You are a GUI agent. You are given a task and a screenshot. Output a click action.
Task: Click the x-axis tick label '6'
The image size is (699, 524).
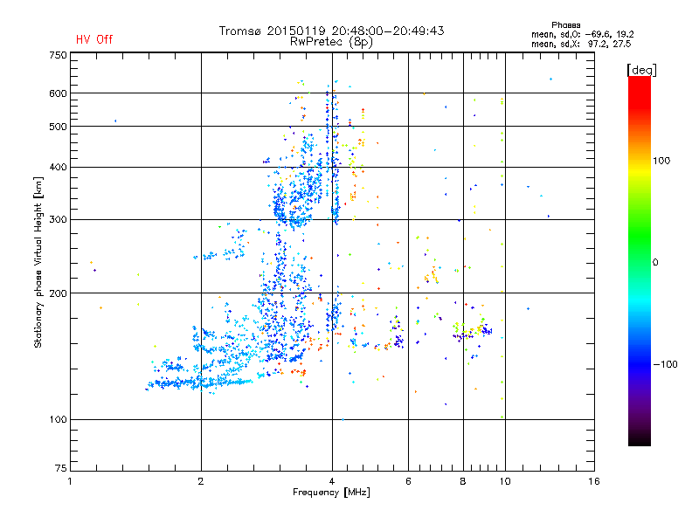pos(408,481)
